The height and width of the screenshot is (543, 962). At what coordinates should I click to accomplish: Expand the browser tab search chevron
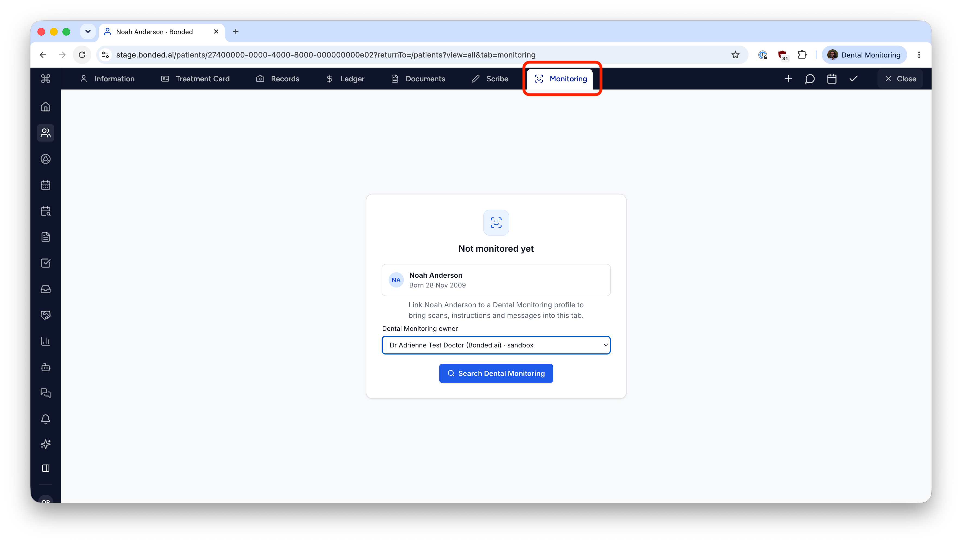coord(88,32)
